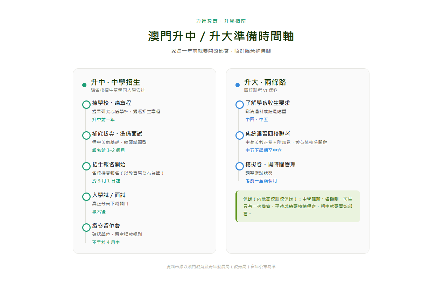This screenshot has width=437, height=286.
Task: Click caption 四校聯考 vs 保送
Action: click(x=261, y=90)
